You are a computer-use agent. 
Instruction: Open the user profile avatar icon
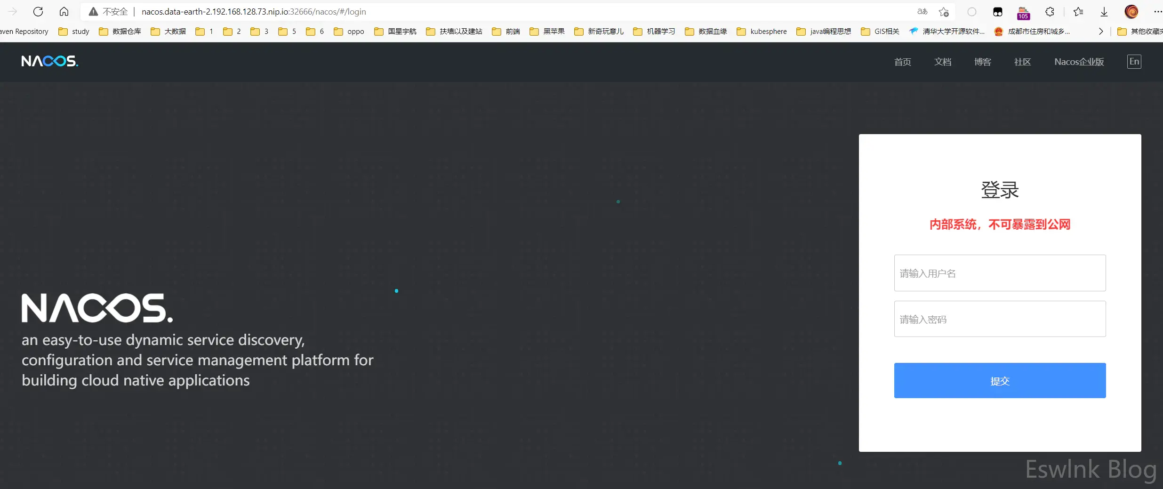pos(1131,11)
